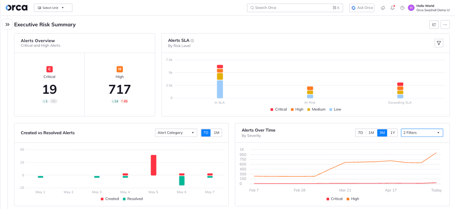
Task: Open the help question mark icon
Action: pos(402,8)
